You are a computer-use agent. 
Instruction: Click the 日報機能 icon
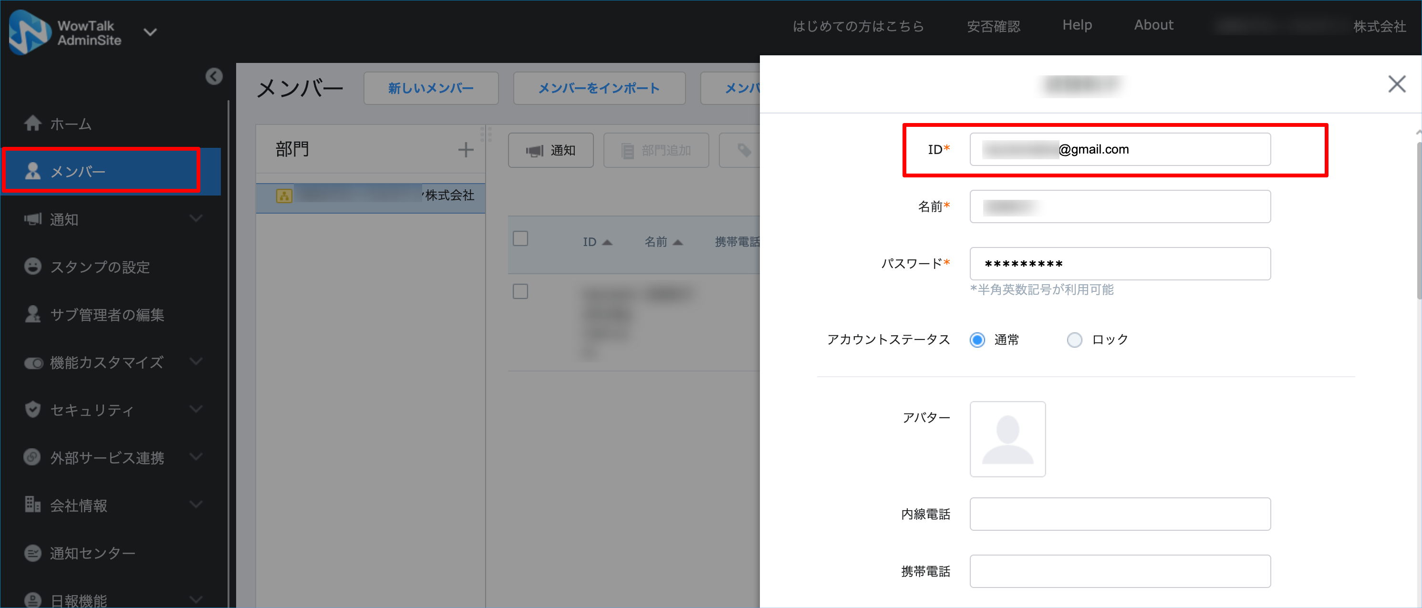click(x=33, y=600)
